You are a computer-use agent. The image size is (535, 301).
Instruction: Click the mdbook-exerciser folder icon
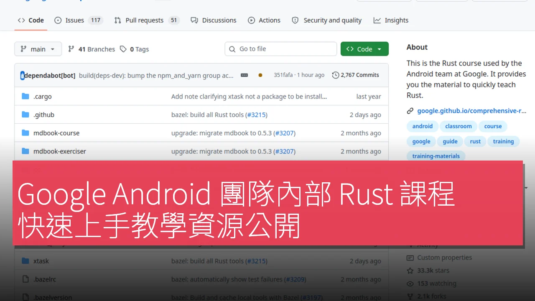[x=25, y=151]
